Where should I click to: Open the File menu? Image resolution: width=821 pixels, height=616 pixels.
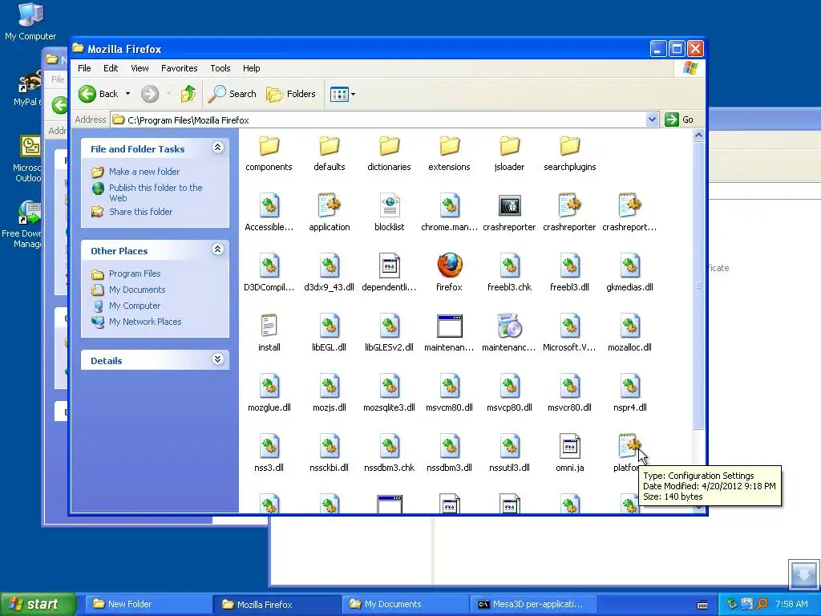[84, 68]
